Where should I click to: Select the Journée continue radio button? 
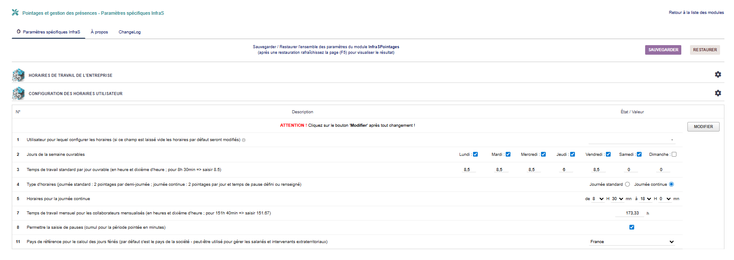(x=671, y=184)
